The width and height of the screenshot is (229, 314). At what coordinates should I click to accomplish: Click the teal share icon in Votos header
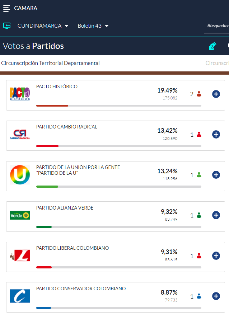click(213, 46)
